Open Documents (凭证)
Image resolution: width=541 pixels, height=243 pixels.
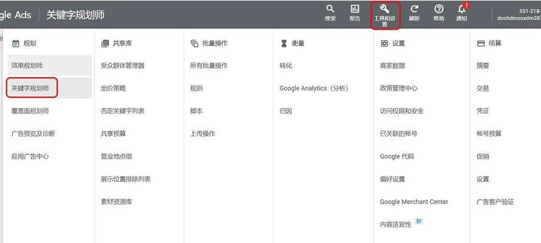pyautogui.click(x=483, y=111)
